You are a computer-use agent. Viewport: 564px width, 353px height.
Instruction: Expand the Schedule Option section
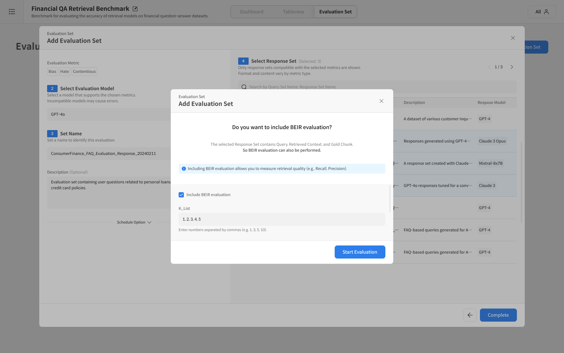click(134, 222)
